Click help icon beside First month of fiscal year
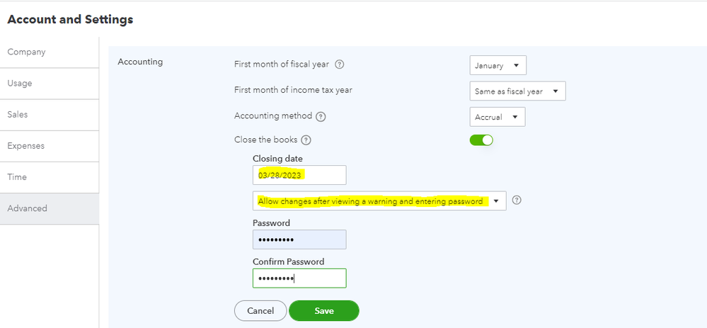This screenshot has height=328, width=707. (x=340, y=65)
